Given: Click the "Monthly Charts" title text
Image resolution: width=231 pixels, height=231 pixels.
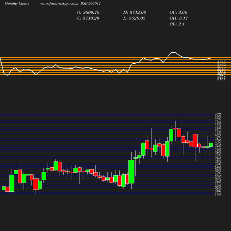Looking at the screenshot, I should pyautogui.click(x=17, y=4).
